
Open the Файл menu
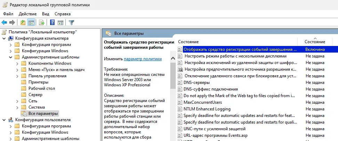pyautogui.click(x=8, y=14)
